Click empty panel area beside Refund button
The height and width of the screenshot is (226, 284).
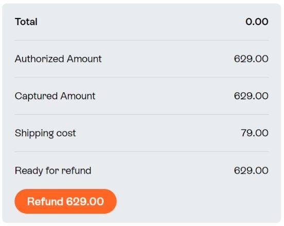click(x=193, y=201)
